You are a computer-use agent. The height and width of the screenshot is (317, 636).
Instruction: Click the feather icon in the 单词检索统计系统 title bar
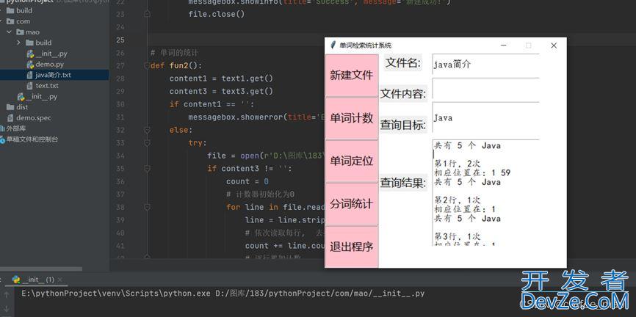pyautogui.click(x=333, y=45)
